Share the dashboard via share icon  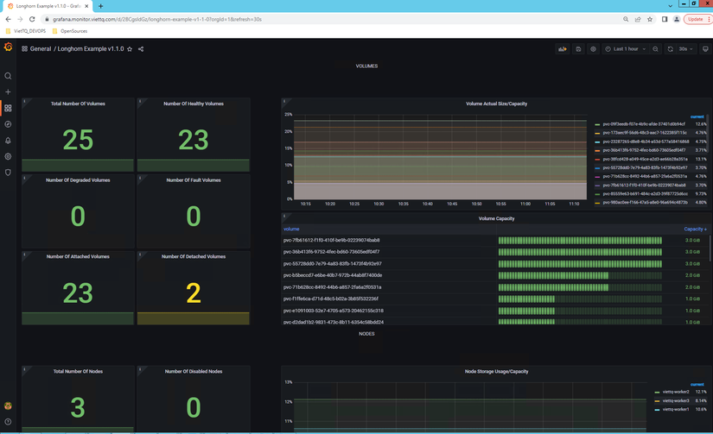(x=141, y=49)
